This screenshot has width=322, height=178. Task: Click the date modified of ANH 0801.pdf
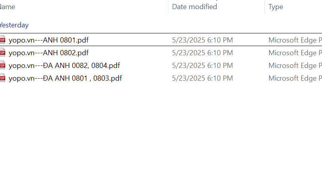click(202, 40)
